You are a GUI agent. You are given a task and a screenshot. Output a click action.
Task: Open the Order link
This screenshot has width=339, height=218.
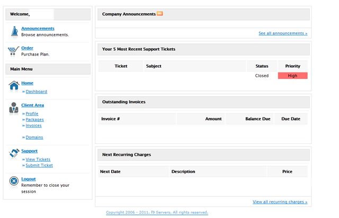pyautogui.click(x=27, y=48)
